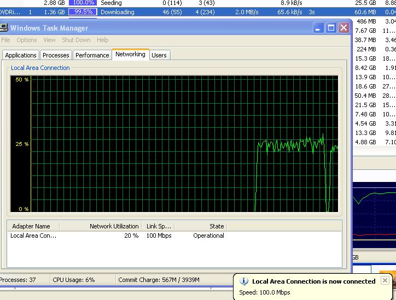Close the Local Area Connection balloon
Image resolution: width=396 pixels, height=300 pixels.
click(385, 280)
